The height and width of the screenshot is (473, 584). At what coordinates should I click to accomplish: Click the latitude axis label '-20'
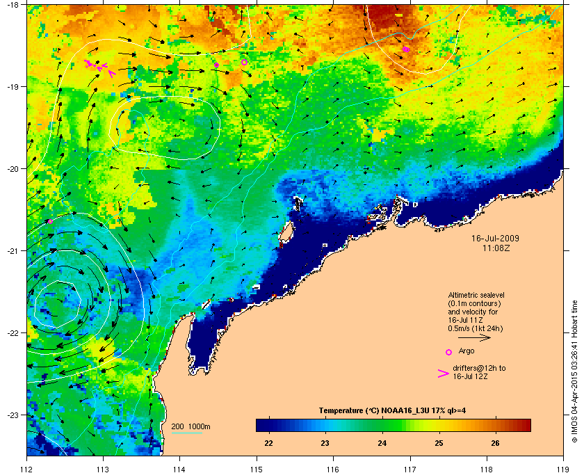pos(13,168)
